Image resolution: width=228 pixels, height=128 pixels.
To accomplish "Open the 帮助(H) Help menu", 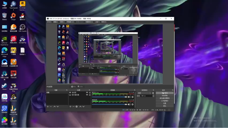I will pos(104,22).
